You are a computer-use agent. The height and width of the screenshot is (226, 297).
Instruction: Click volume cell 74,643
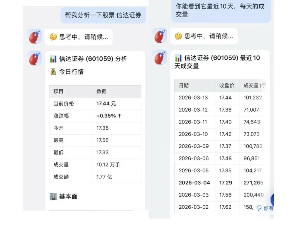click(252, 122)
